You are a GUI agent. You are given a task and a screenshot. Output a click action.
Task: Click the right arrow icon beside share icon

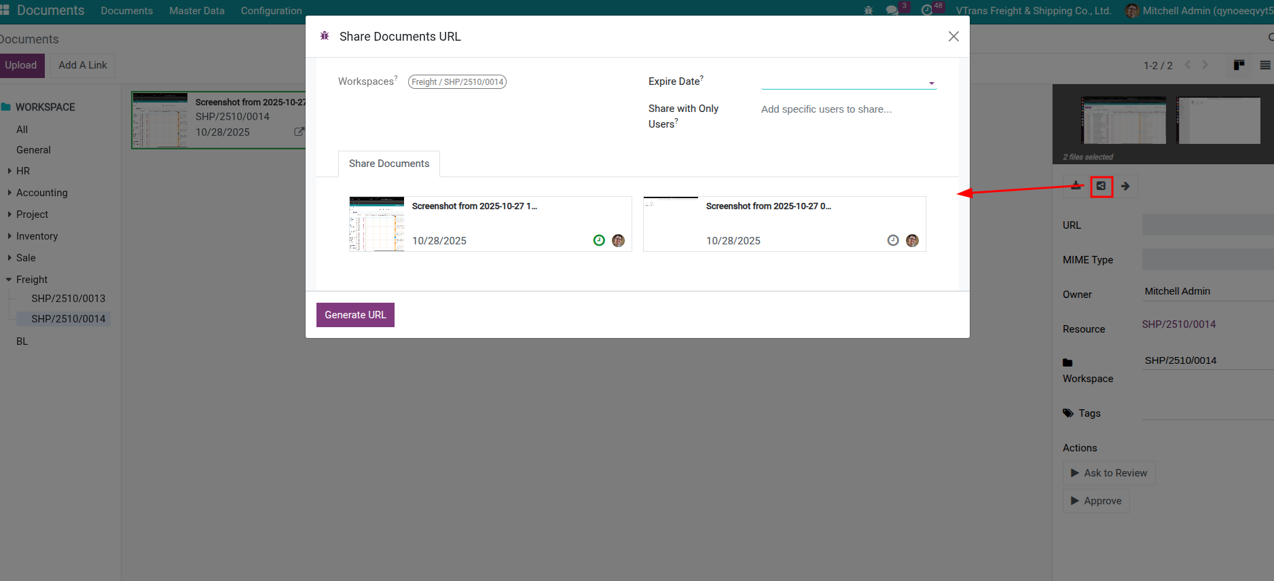(1125, 186)
